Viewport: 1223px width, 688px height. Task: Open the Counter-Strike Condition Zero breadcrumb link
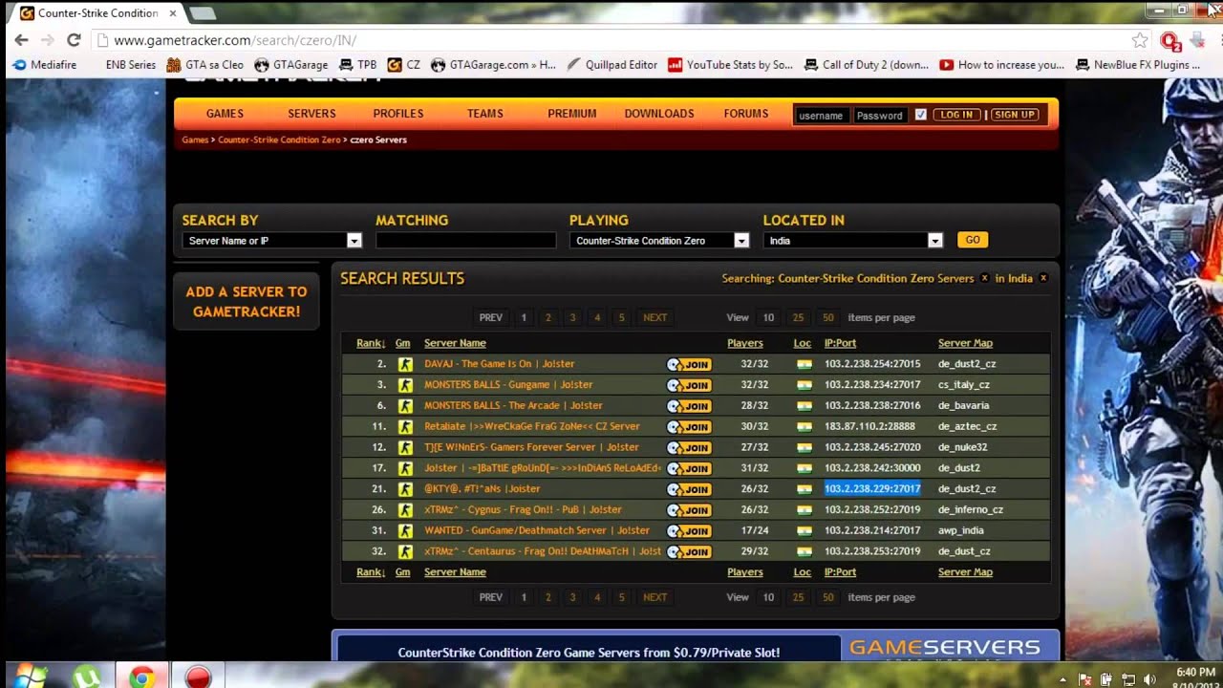tap(279, 140)
